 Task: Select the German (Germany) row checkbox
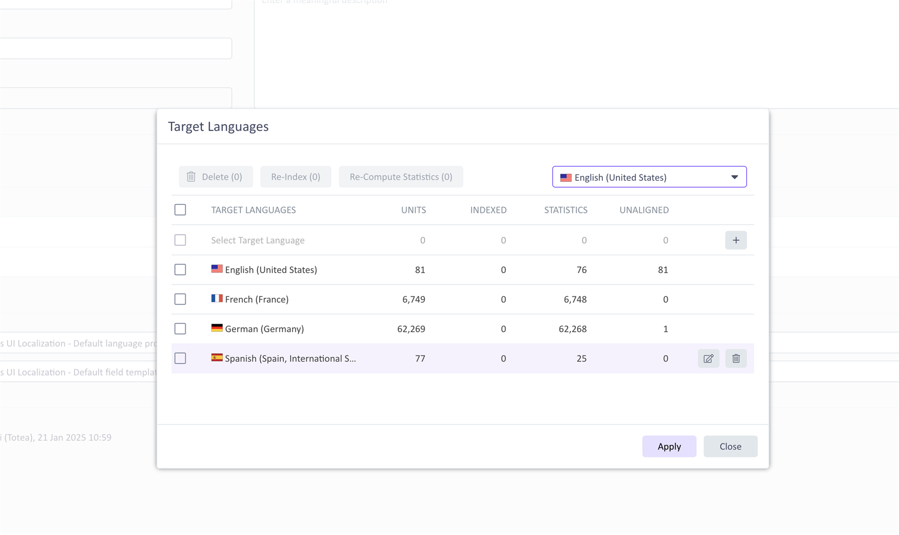pos(180,329)
